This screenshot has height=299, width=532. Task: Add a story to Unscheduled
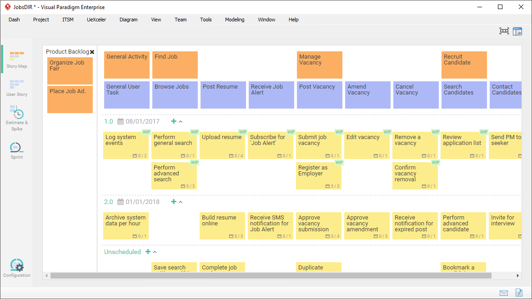point(148,252)
